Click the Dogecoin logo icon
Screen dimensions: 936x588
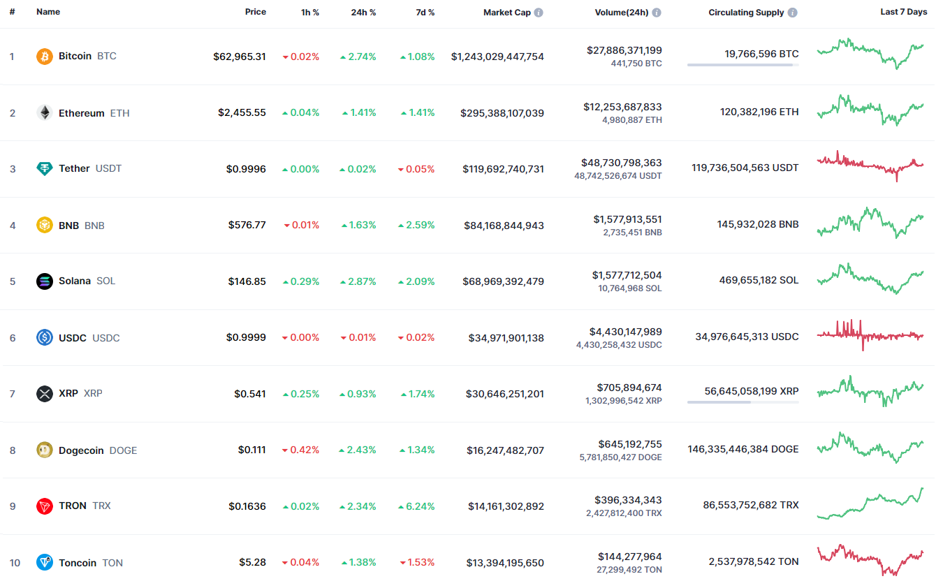[45, 450]
